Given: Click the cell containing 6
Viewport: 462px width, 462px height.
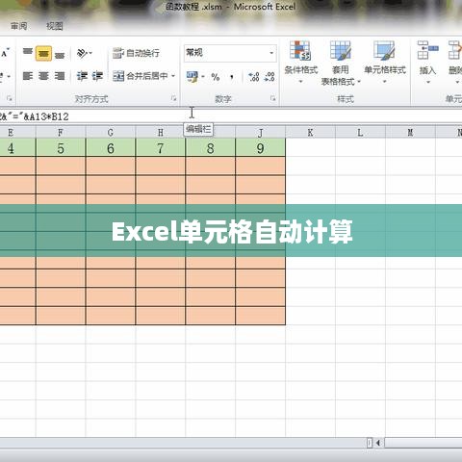Looking at the screenshot, I should coord(111,148).
